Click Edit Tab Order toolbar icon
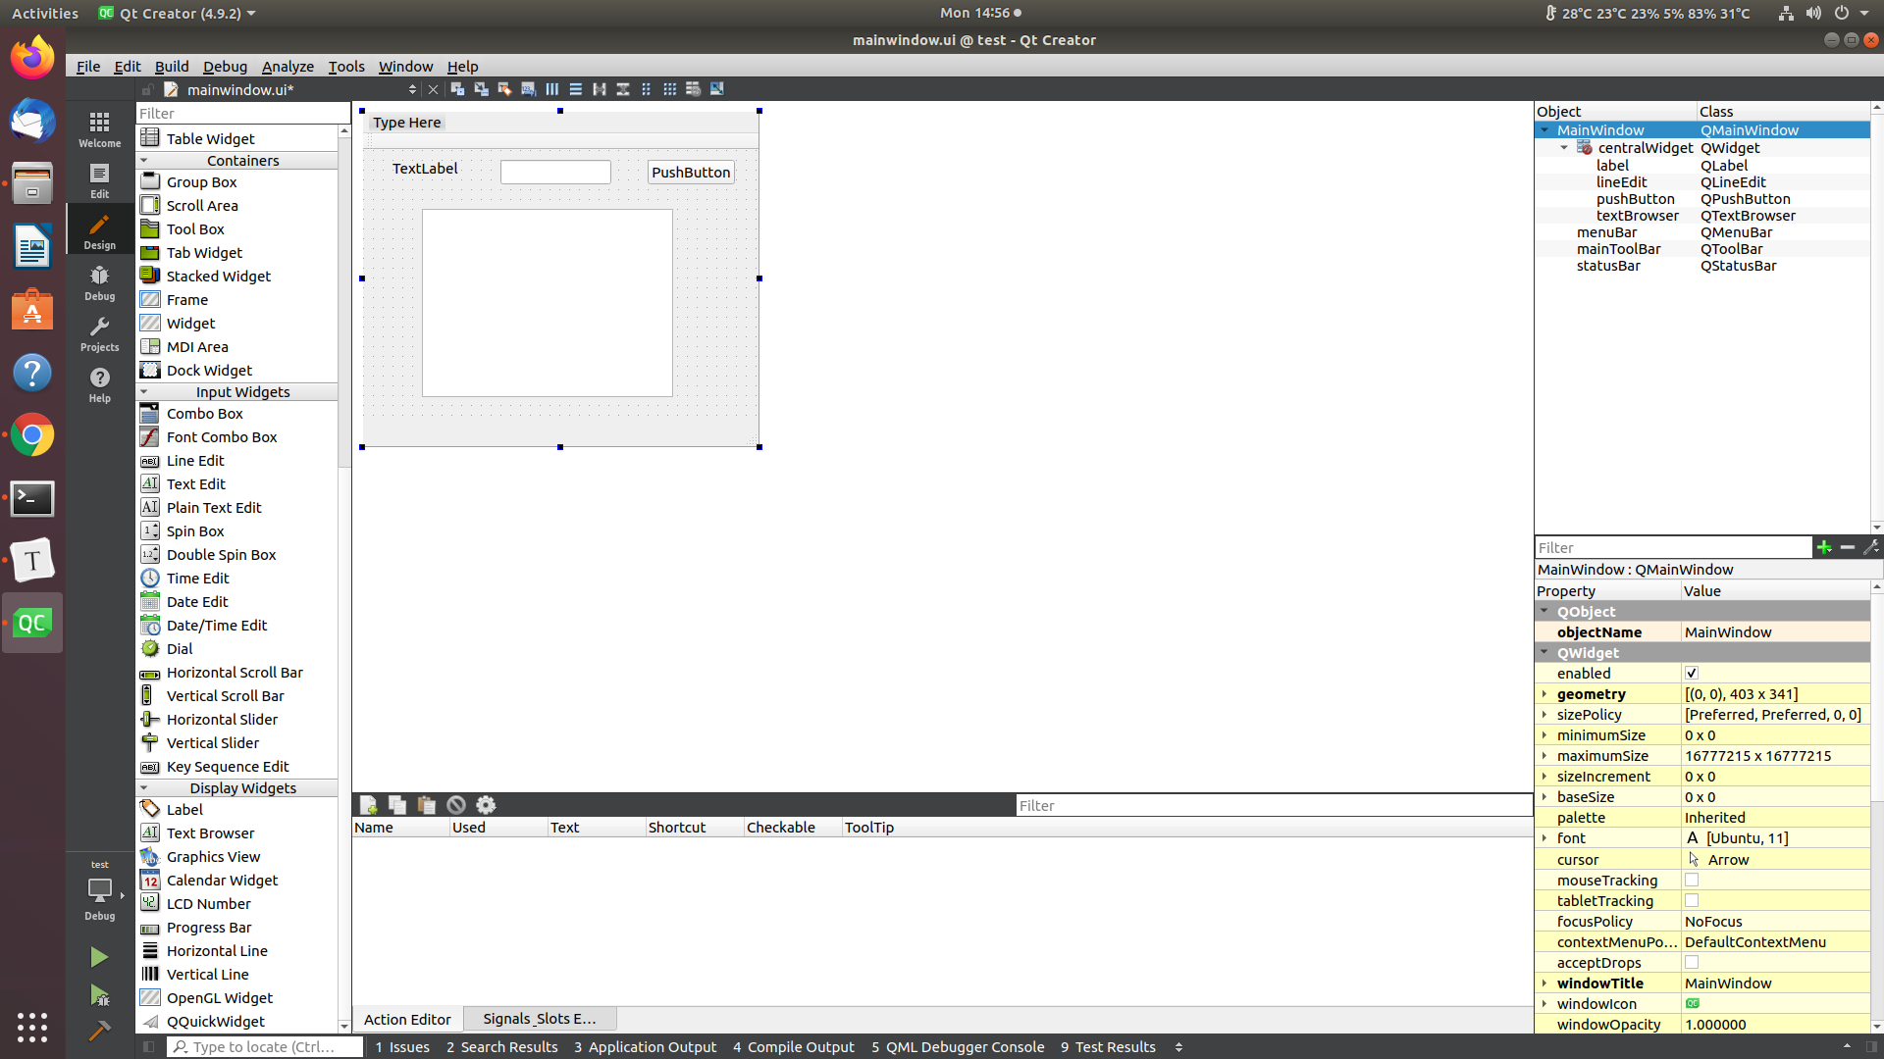 point(529,89)
